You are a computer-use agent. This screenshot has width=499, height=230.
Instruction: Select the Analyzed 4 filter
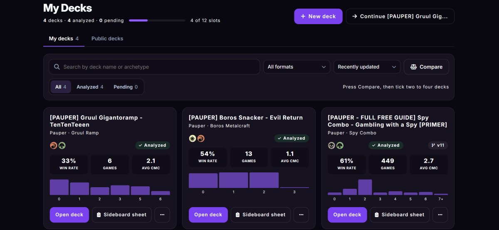[90, 87]
